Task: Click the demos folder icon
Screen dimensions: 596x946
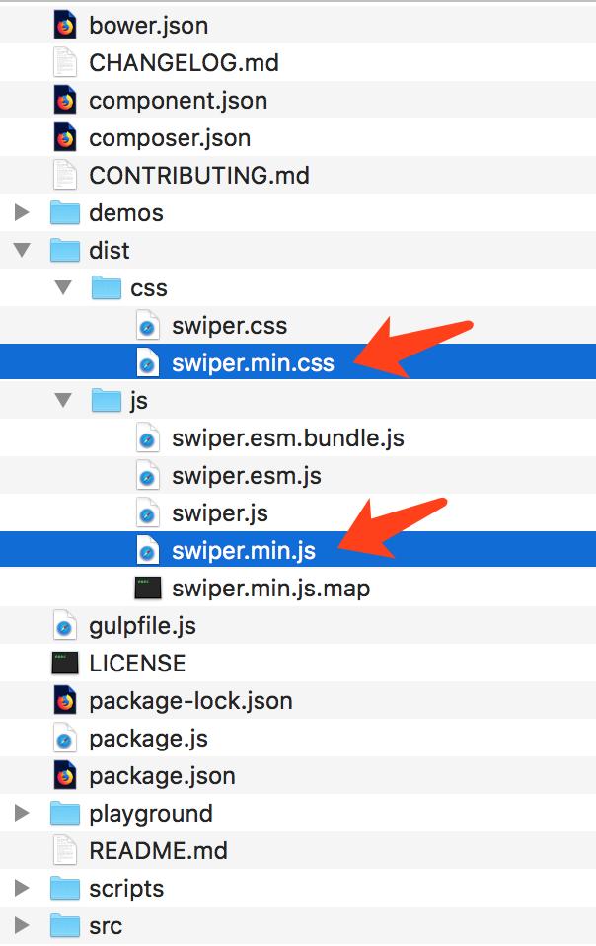Action: [65, 213]
